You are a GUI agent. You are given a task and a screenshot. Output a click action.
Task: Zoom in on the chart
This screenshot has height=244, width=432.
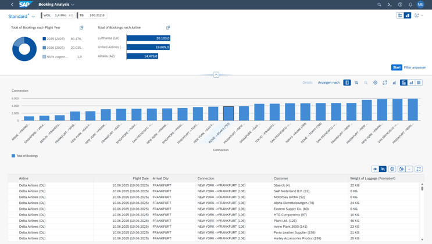[x=356, y=82]
